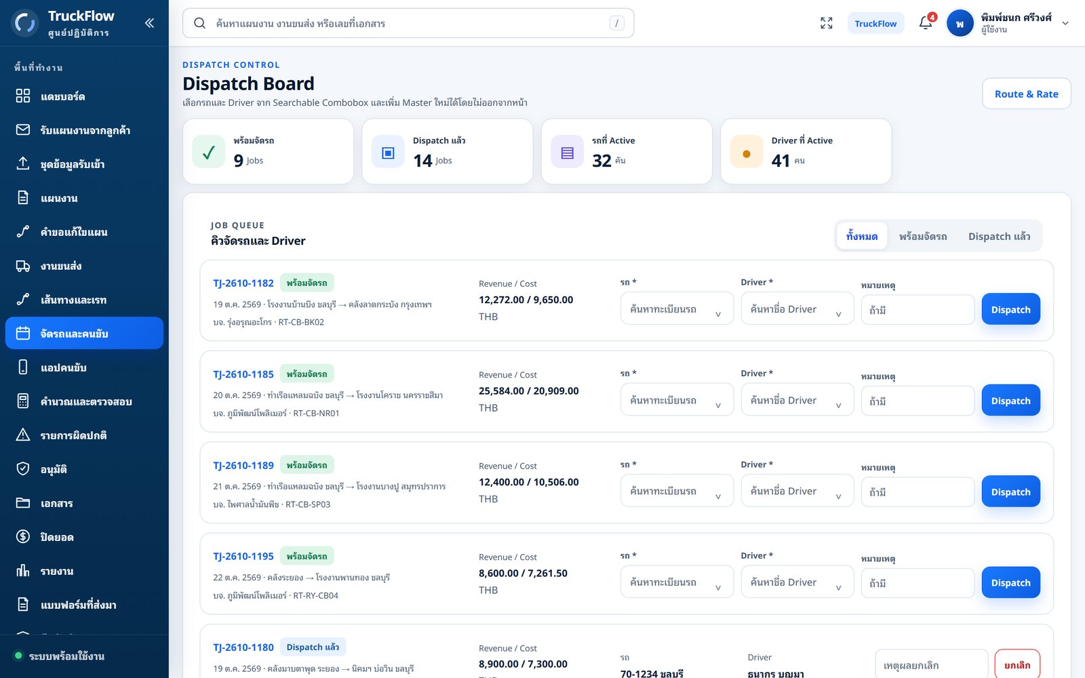
Task: Switch to the พร้อมจัดรถ filter tab
Action: [923, 236]
